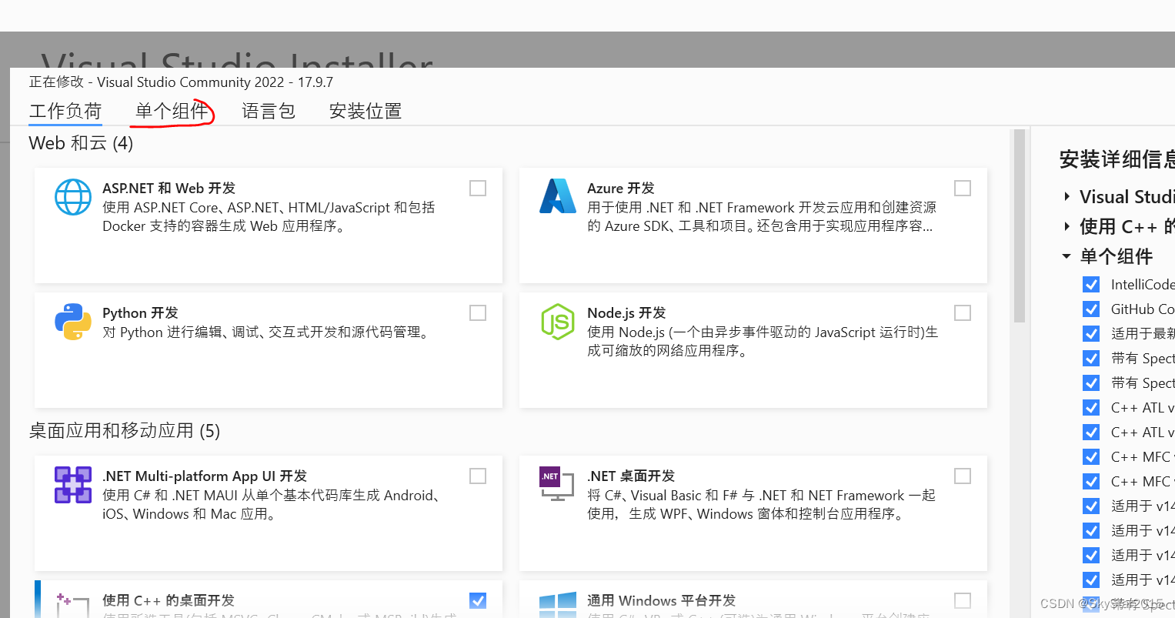Click the 通用 Windows 平台开发 title
Screen dimensions: 1175x618
click(x=661, y=601)
